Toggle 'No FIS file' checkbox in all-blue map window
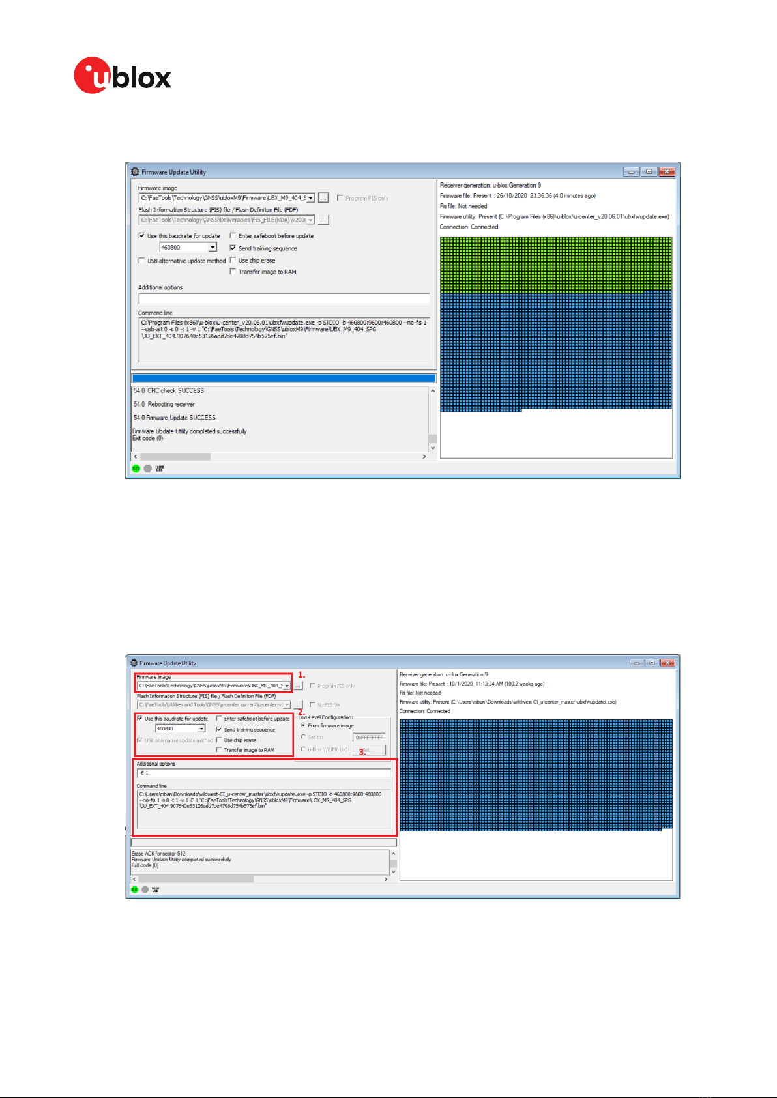Viewport: 777px width, 1098px height. (312, 704)
